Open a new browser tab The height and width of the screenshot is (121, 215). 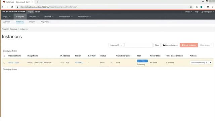tap(38, 2)
